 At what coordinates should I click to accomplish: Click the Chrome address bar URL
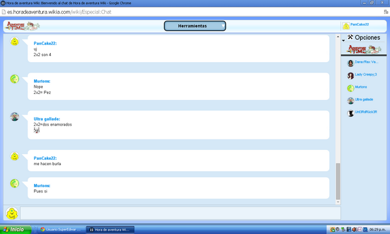tap(59, 12)
